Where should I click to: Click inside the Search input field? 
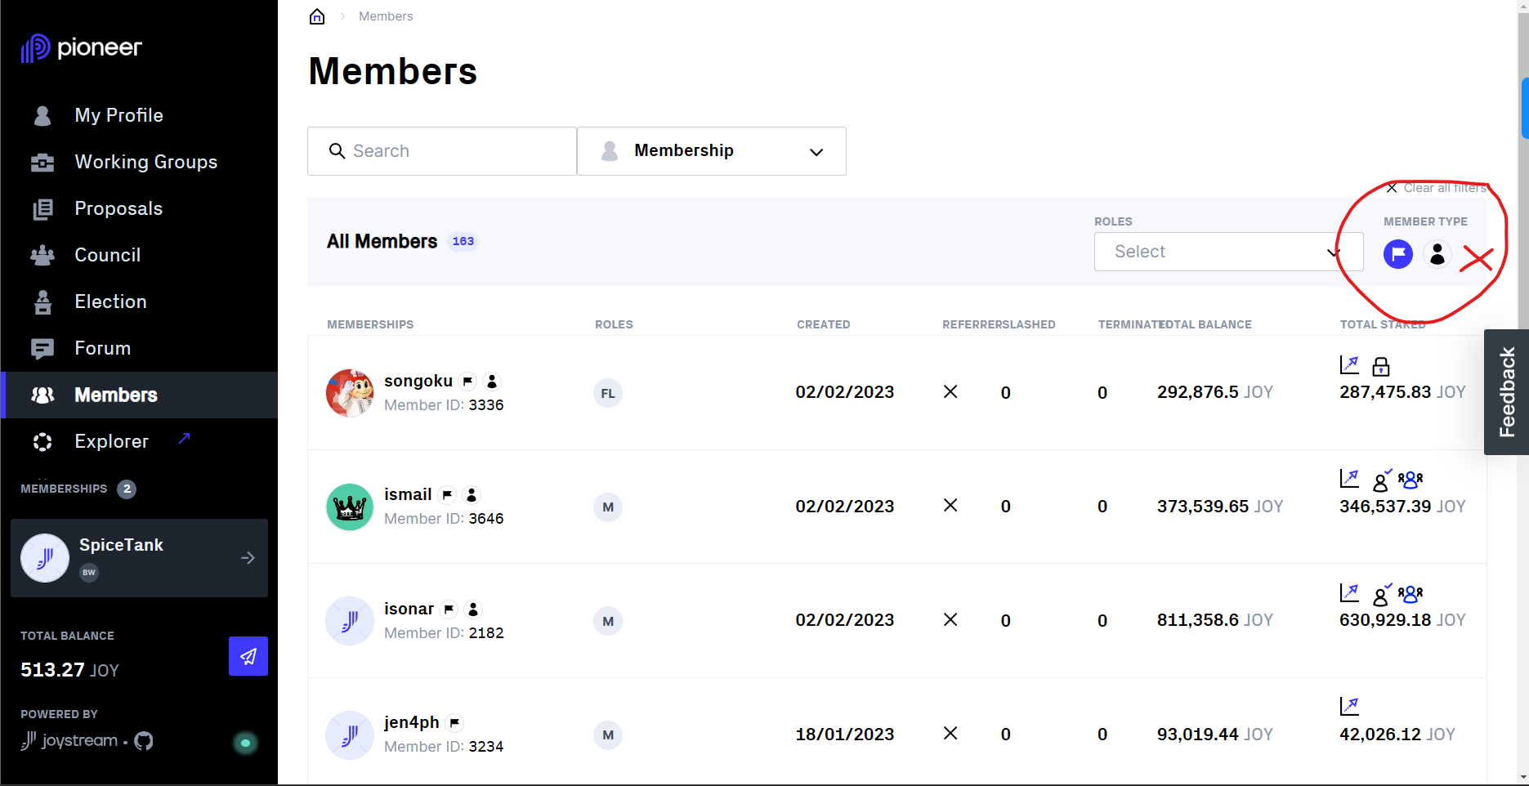(x=441, y=150)
